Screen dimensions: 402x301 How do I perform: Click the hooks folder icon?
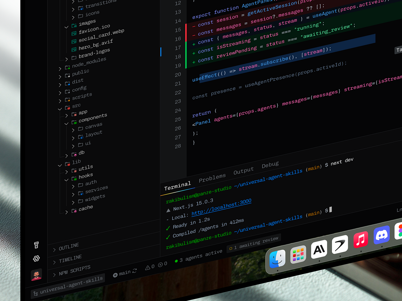pyautogui.click(x=74, y=179)
